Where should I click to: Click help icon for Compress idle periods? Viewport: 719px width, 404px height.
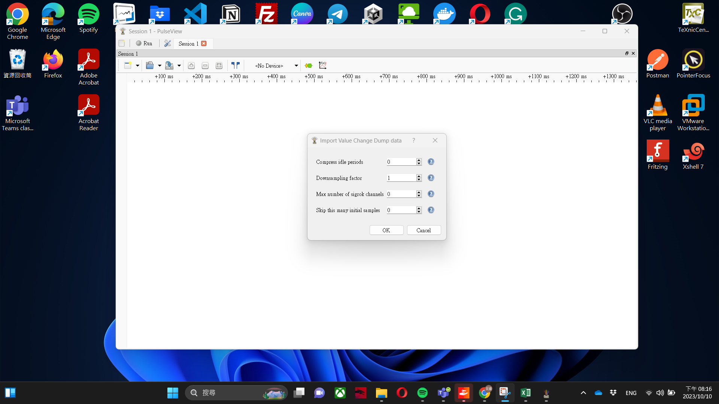[431, 162]
